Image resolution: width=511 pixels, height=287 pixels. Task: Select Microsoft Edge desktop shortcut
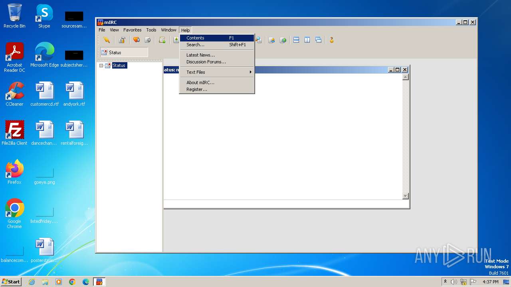[x=44, y=55]
